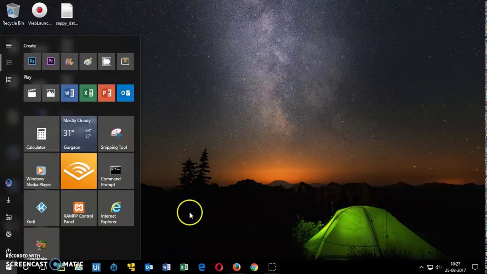Viewport: 487px width, 274px height.
Task: Open Google Chrome from the taskbar
Action: click(x=254, y=267)
